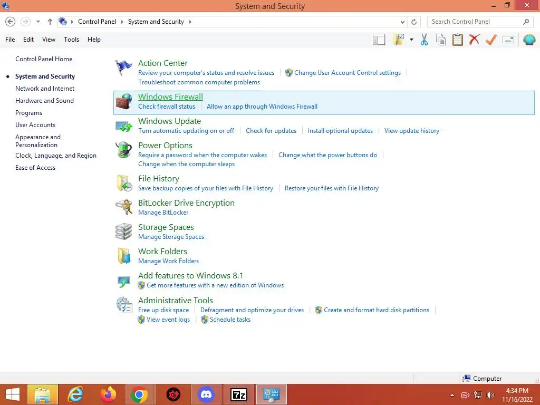Expand the recent locations dropdown arrow
The width and height of the screenshot is (540, 405).
[38, 22]
